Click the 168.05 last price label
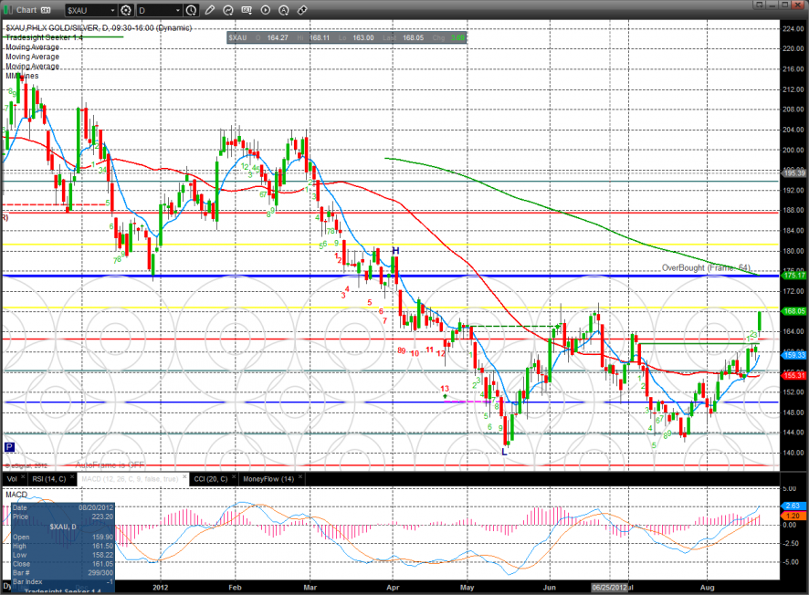The width and height of the screenshot is (809, 595). coord(793,310)
